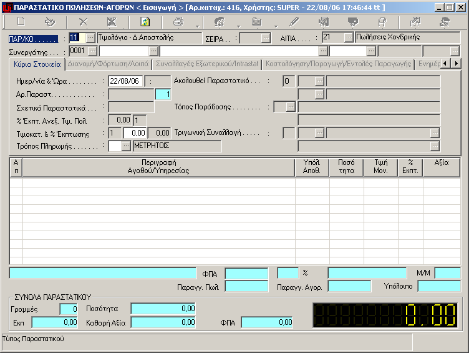Click the % Εκπτ. column header
Screen dimensions: 469x353
410,167
